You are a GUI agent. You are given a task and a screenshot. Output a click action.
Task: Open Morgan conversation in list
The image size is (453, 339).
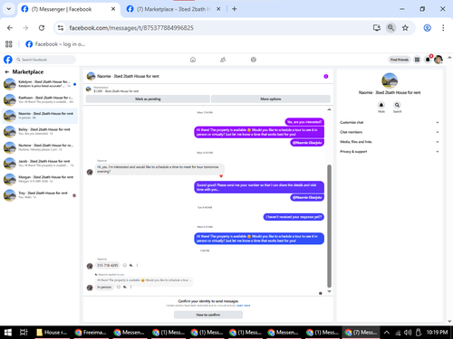pos(40,179)
